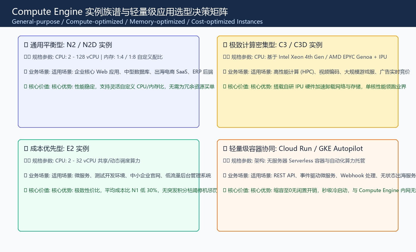
Task: Click the N2 scenario line '企业核心 Web 应用'
Action: click(118, 72)
